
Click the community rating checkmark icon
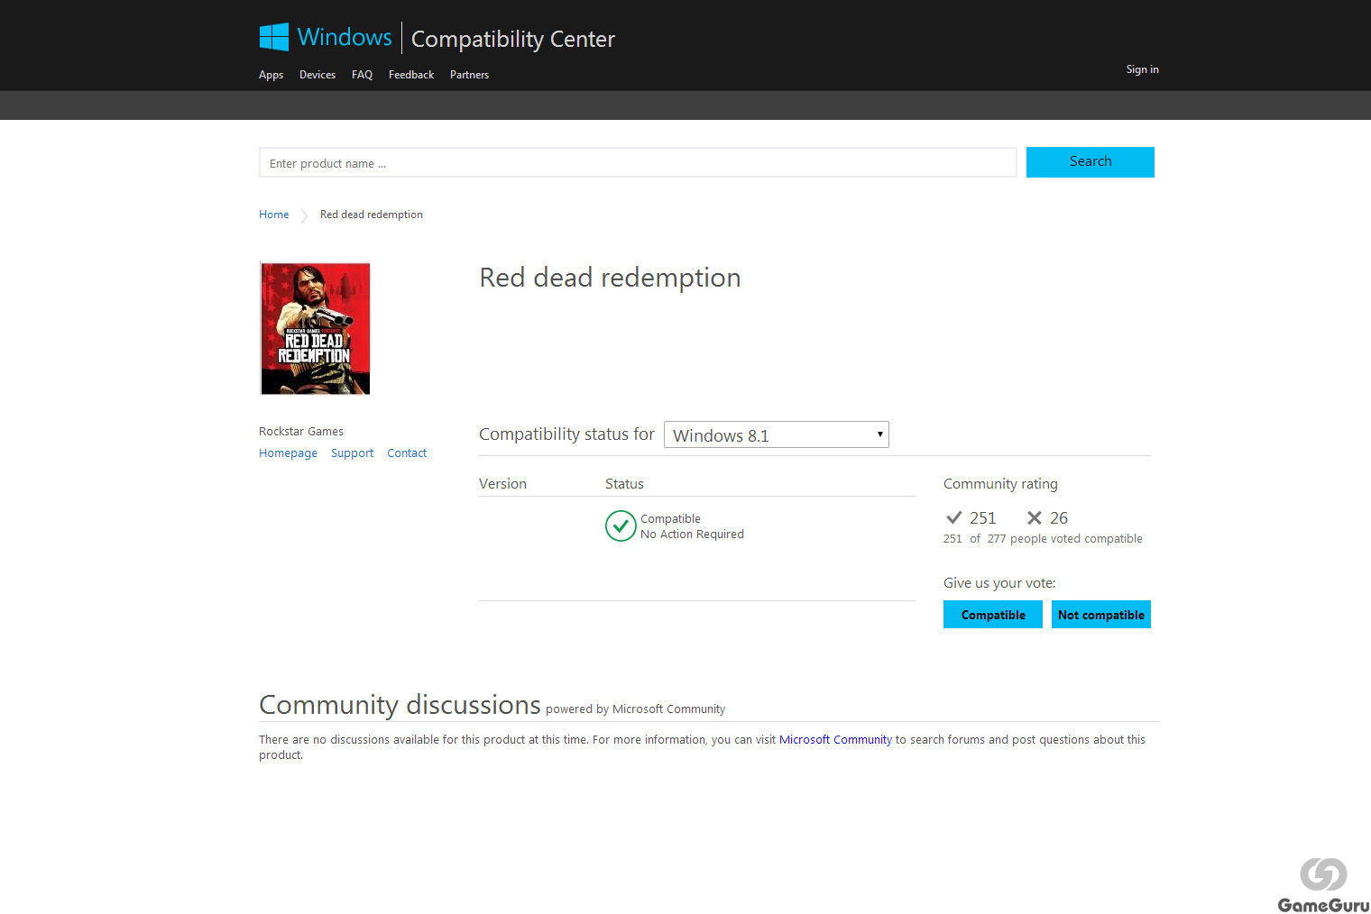click(953, 517)
